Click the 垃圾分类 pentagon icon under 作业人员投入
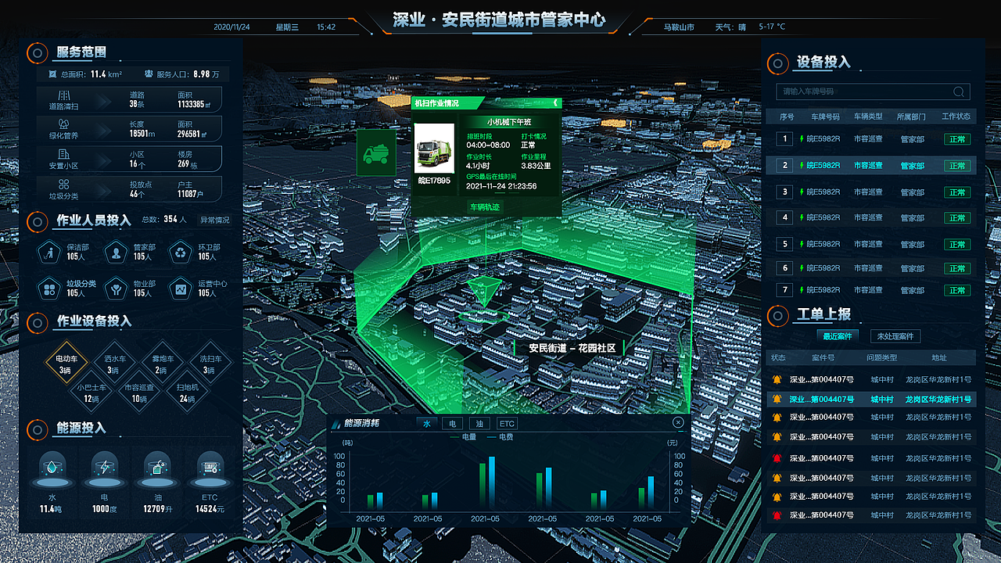The image size is (1001, 563). (x=51, y=289)
